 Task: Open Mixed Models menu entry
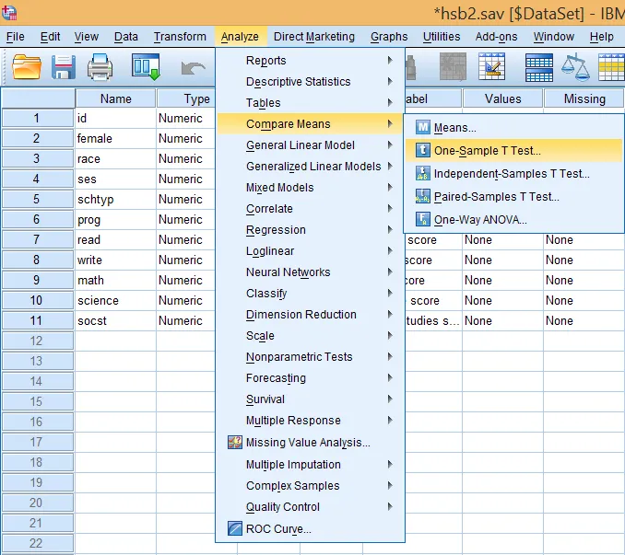[310, 187]
